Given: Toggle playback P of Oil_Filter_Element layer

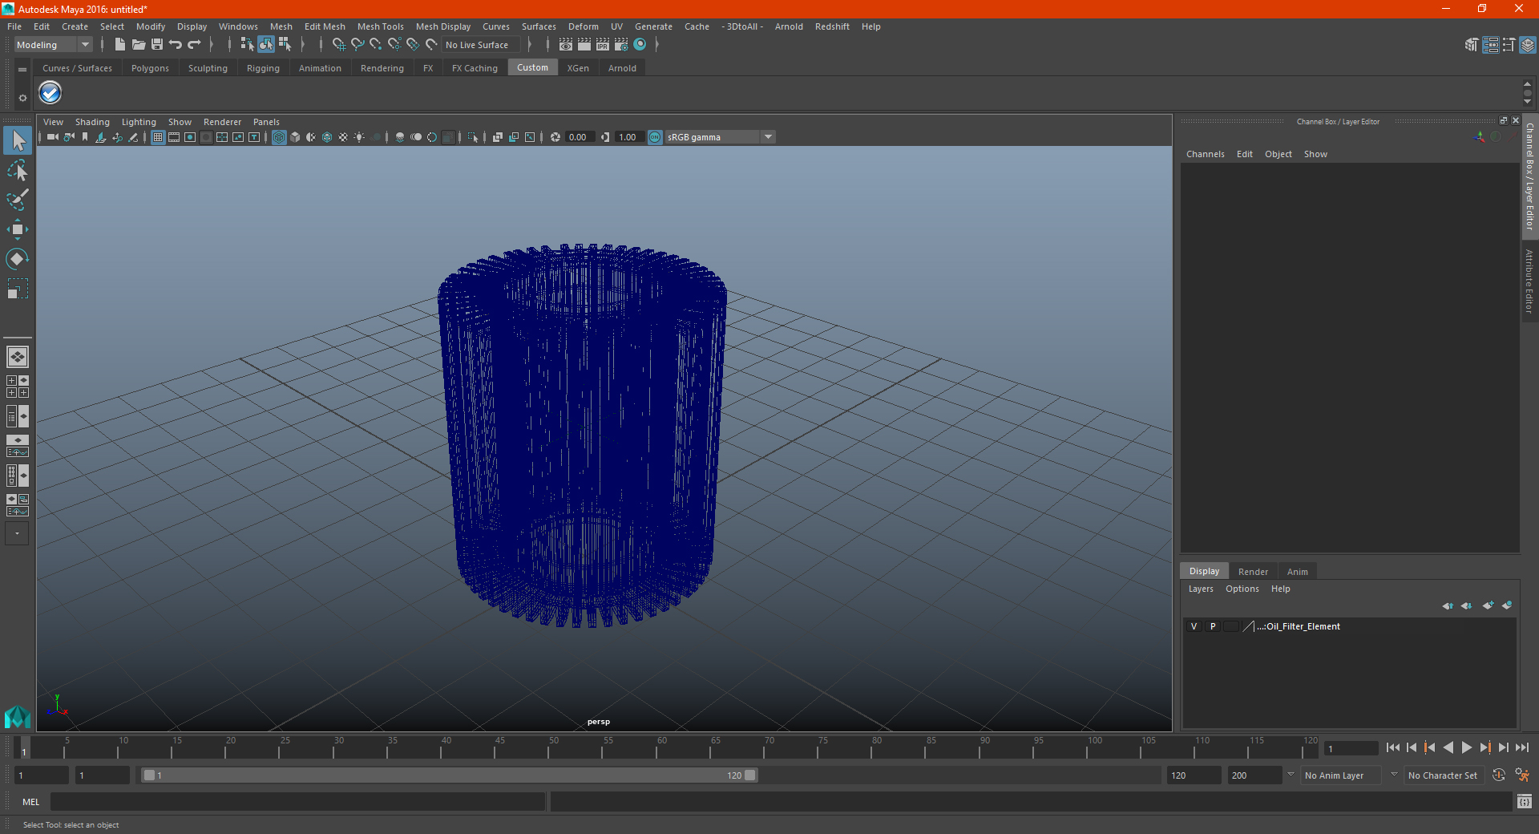Looking at the screenshot, I should 1213,626.
